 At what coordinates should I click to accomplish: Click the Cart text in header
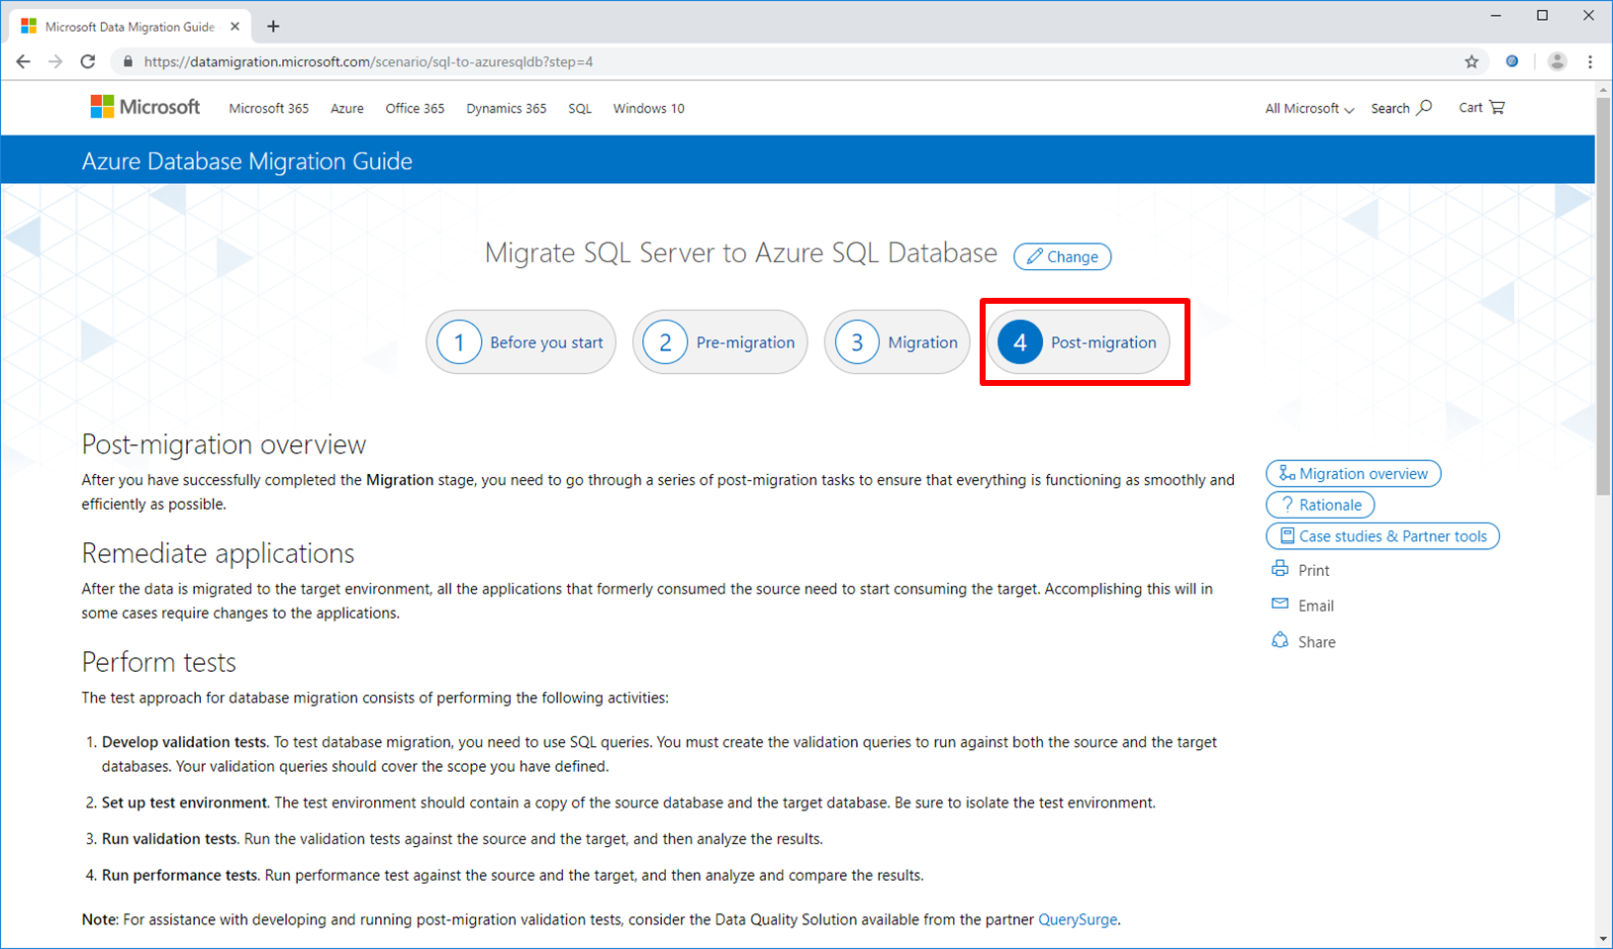[1471, 107]
